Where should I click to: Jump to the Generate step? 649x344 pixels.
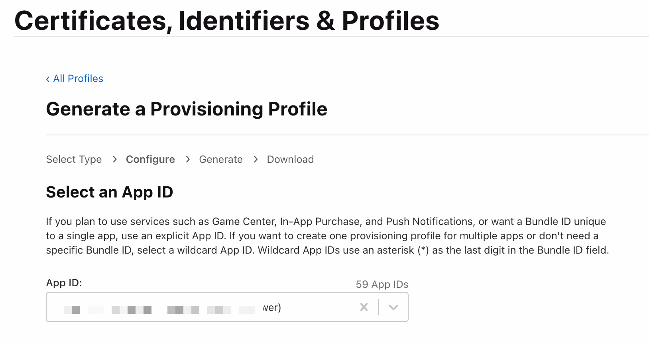tap(221, 160)
